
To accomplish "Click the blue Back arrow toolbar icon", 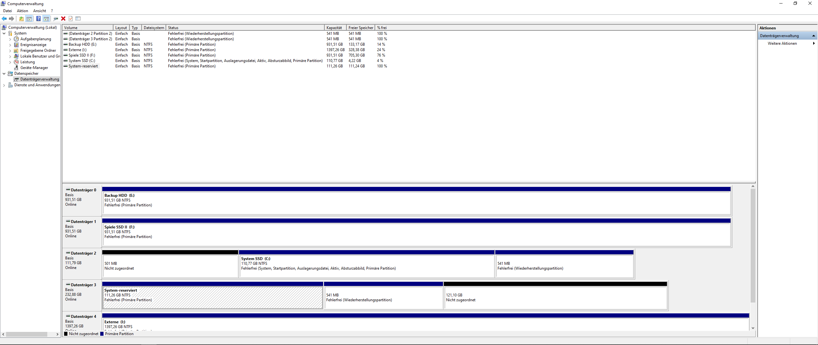I will [4, 19].
